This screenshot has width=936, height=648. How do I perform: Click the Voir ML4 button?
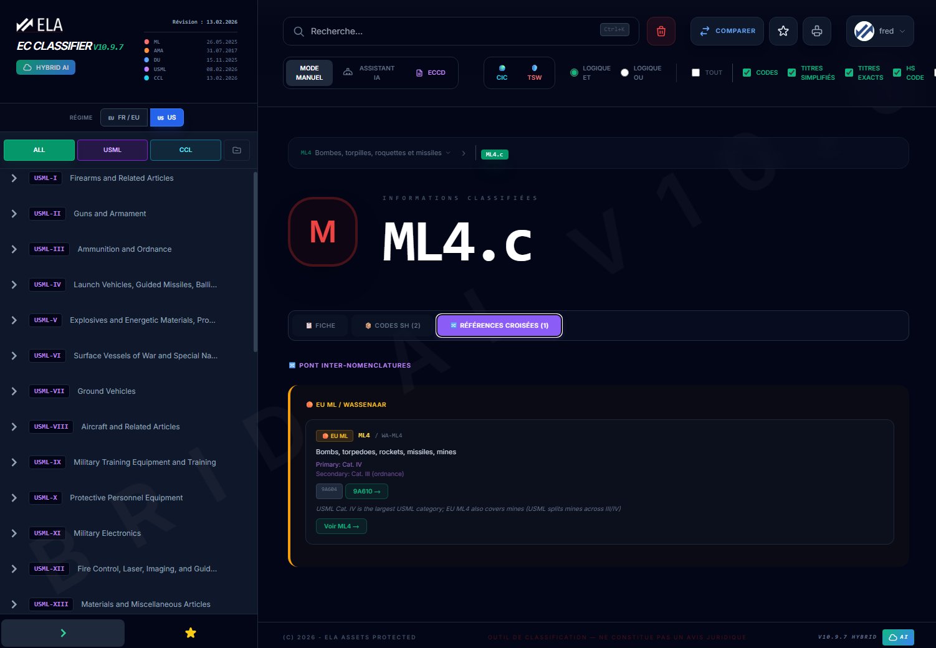pyautogui.click(x=341, y=526)
